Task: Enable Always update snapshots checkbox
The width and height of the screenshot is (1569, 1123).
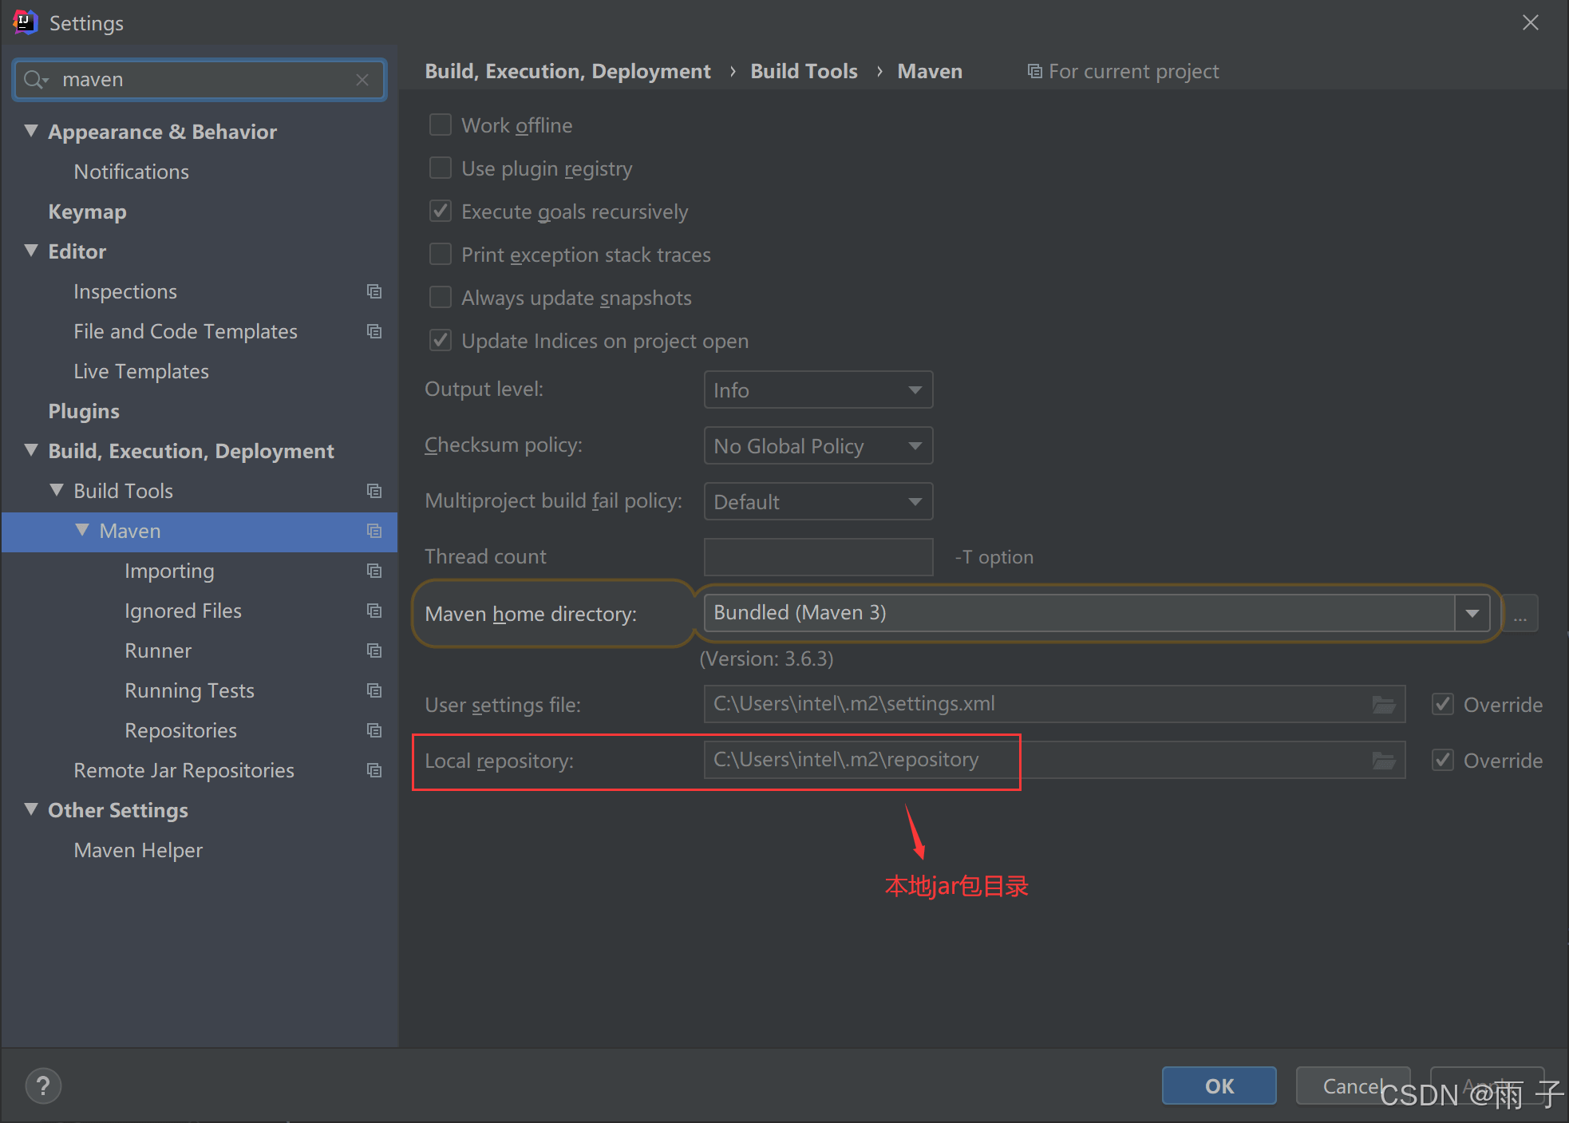Action: (441, 298)
